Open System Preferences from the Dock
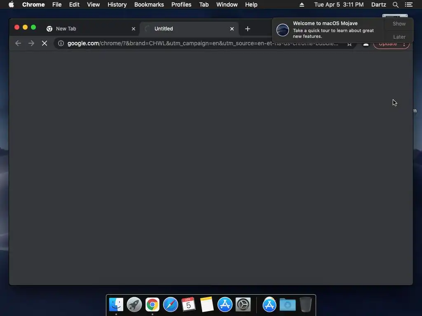 coord(243,305)
